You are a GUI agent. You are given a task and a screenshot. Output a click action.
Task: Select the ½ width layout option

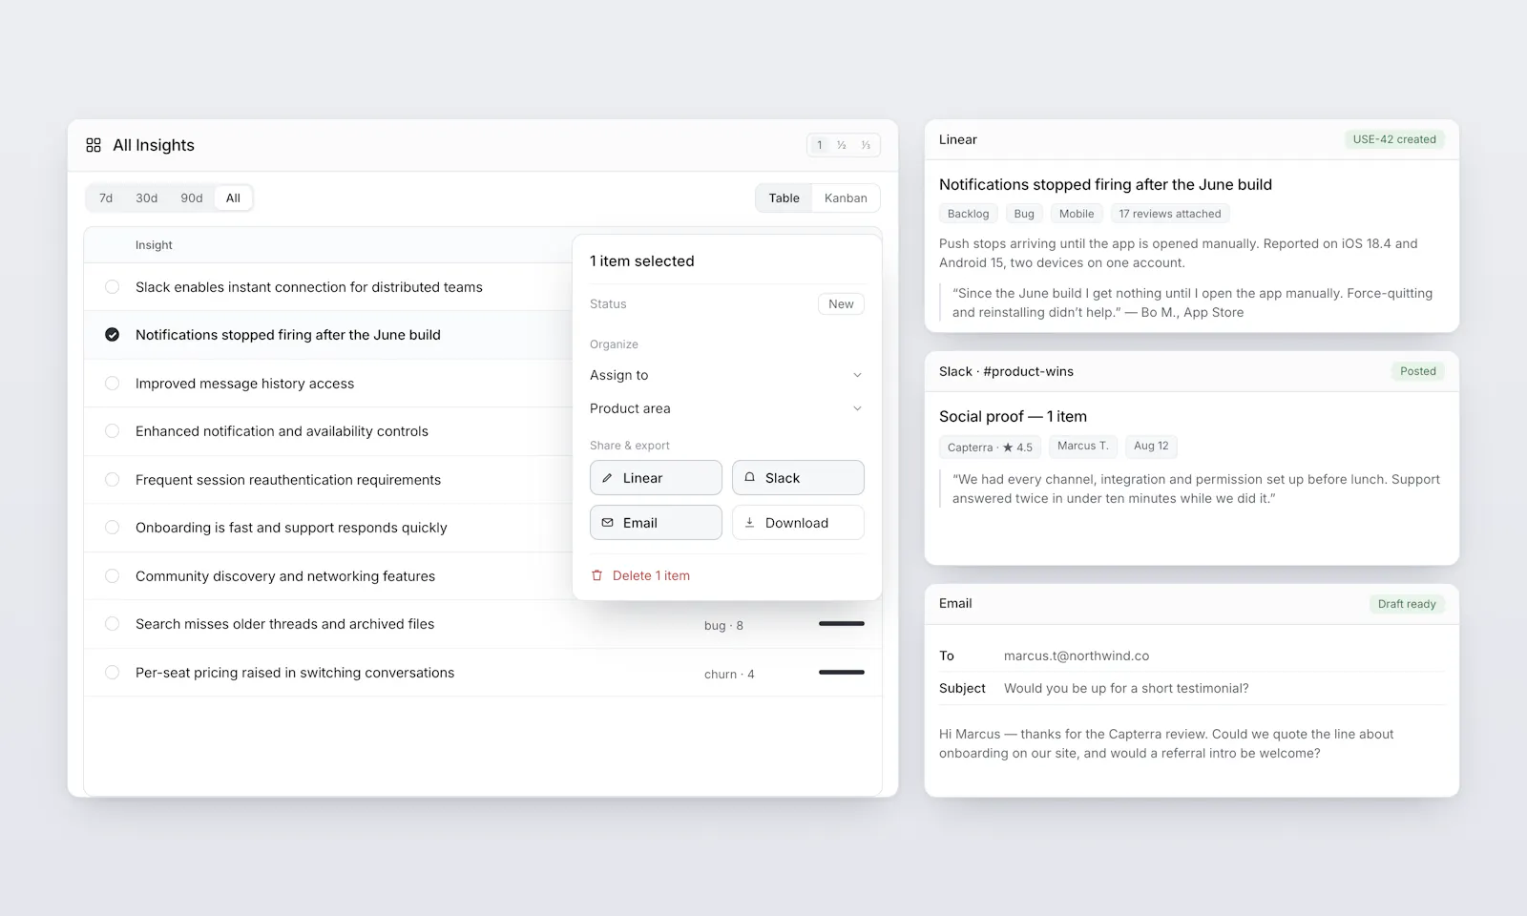click(842, 145)
